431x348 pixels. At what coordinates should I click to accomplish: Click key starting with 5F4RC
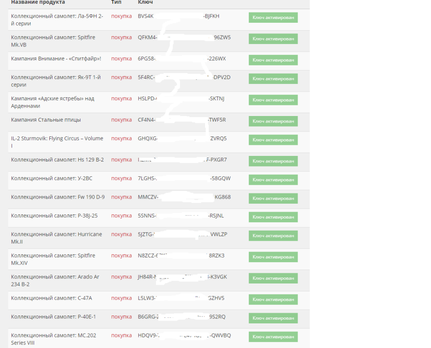point(184,77)
